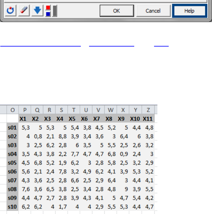The image size is (212, 214).
Task: Select column header T
Action: [74, 110]
